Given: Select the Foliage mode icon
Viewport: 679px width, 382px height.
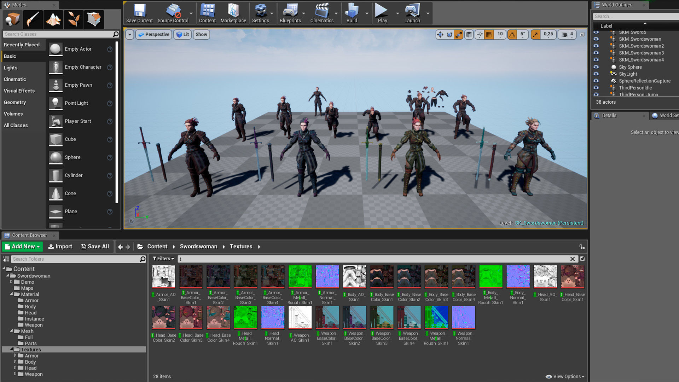Looking at the screenshot, I should coord(74,19).
